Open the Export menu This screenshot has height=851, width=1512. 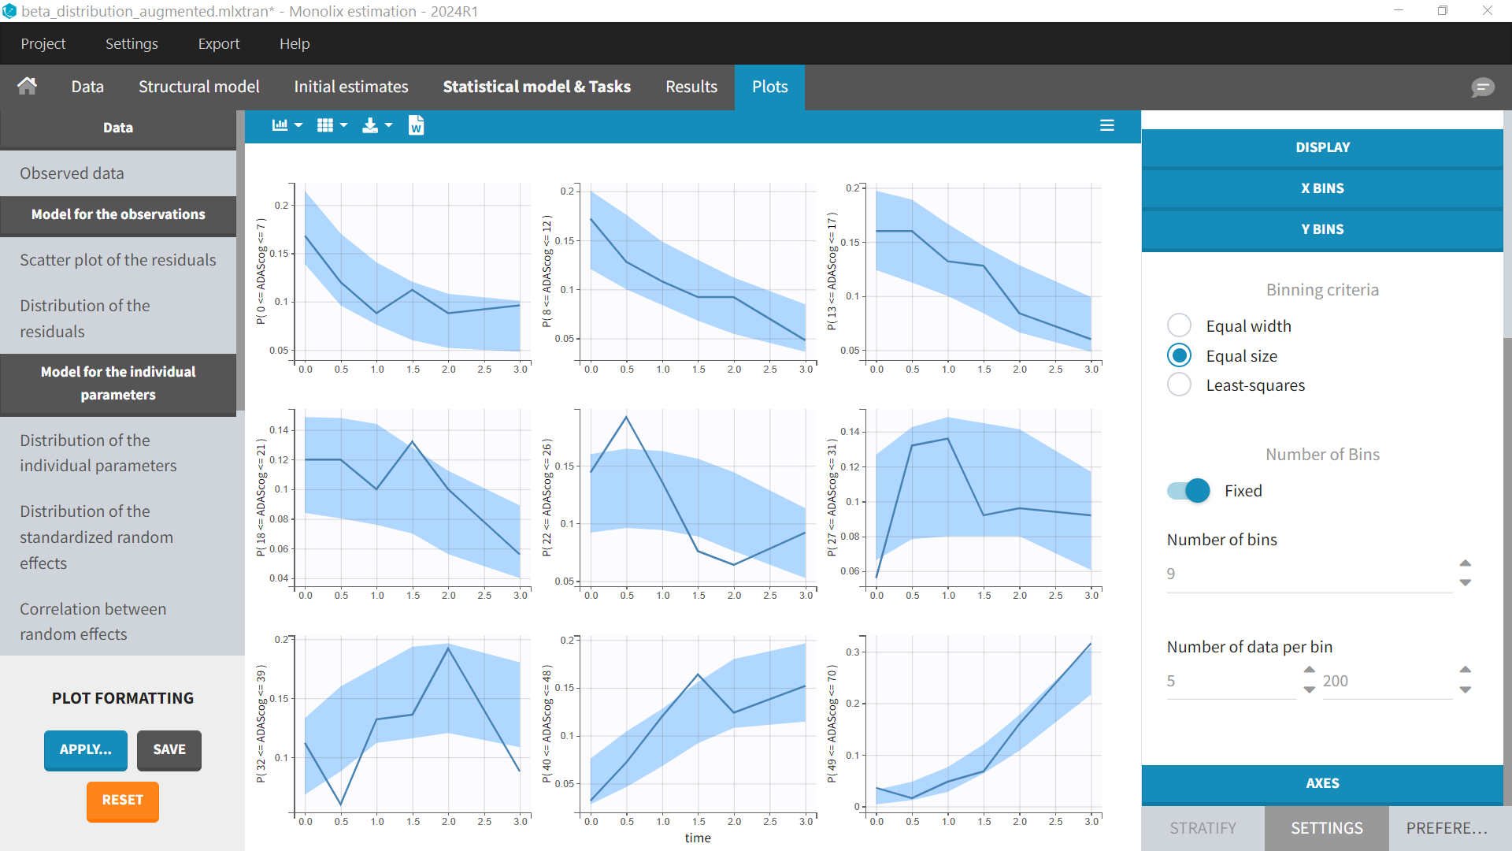pos(218,44)
